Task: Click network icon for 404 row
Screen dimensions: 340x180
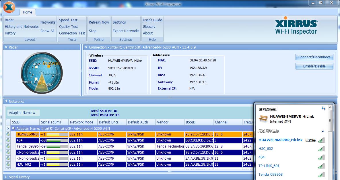Action: tap(8, 140)
